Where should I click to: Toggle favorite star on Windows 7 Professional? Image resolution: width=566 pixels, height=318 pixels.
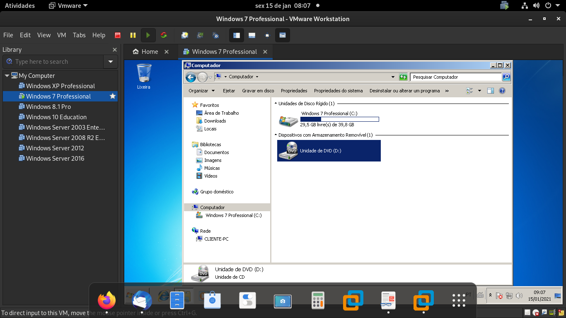coord(112,96)
